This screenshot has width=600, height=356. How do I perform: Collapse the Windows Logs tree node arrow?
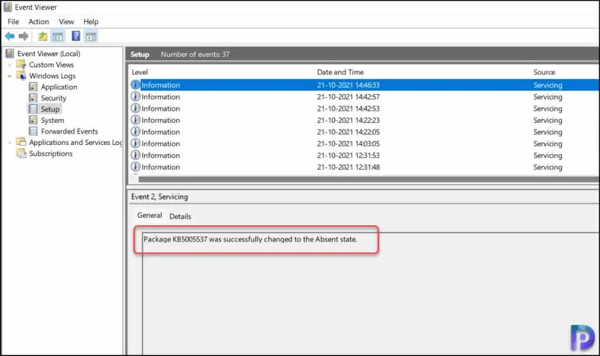(9, 76)
